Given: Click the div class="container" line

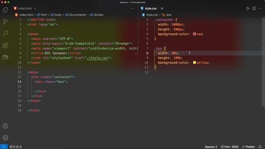Looking at the screenshot, I should [x=53, y=77].
